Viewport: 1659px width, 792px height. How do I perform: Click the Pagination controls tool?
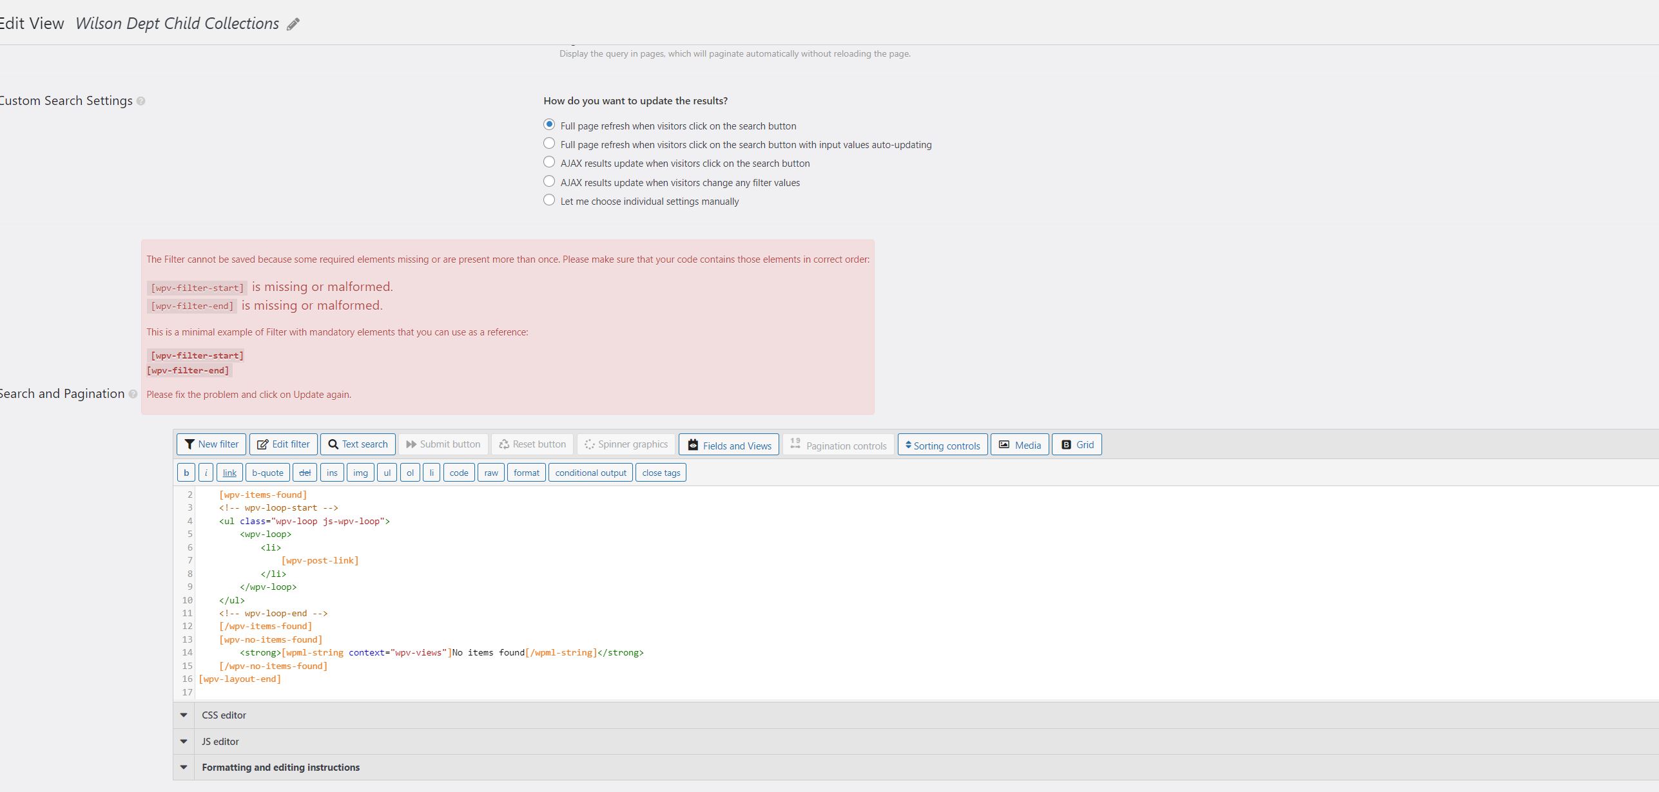point(839,444)
